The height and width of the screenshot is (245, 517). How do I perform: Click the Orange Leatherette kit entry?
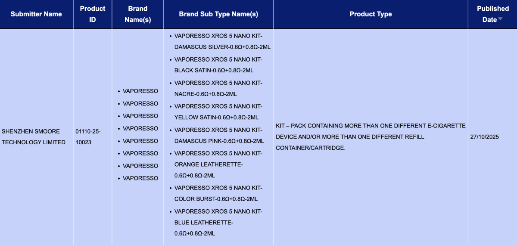pyautogui.click(x=218, y=164)
